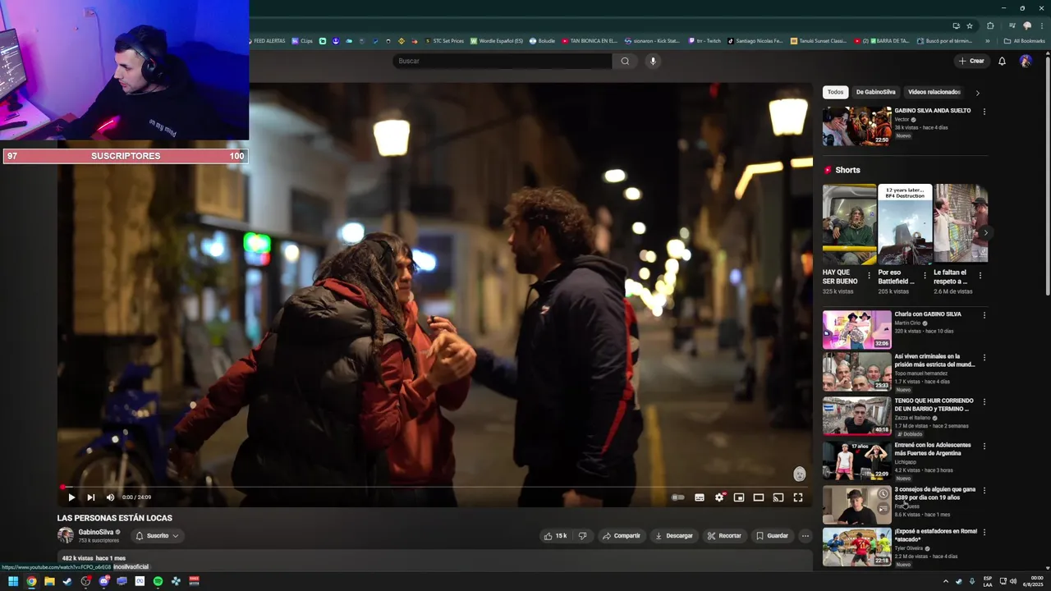Open the Por eso Battlefield short

coord(905,223)
